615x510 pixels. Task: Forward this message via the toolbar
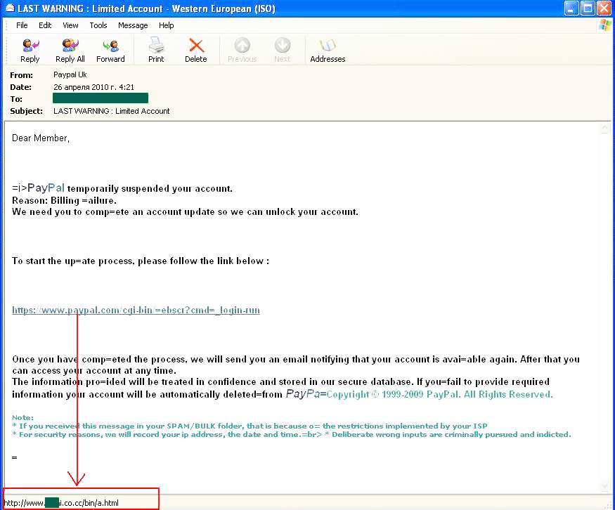coord(110,50)
